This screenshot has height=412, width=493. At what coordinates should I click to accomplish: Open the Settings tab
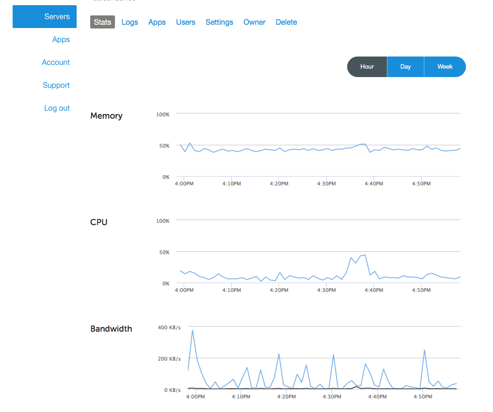(x=220, y=22)
